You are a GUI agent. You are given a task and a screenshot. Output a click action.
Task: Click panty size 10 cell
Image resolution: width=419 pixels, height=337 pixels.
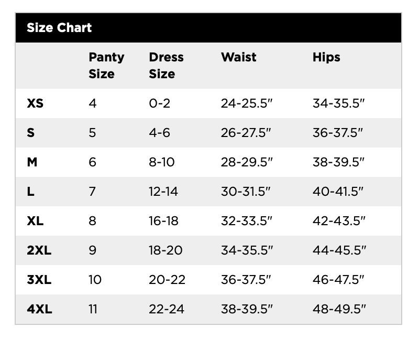tap(95, 280)
